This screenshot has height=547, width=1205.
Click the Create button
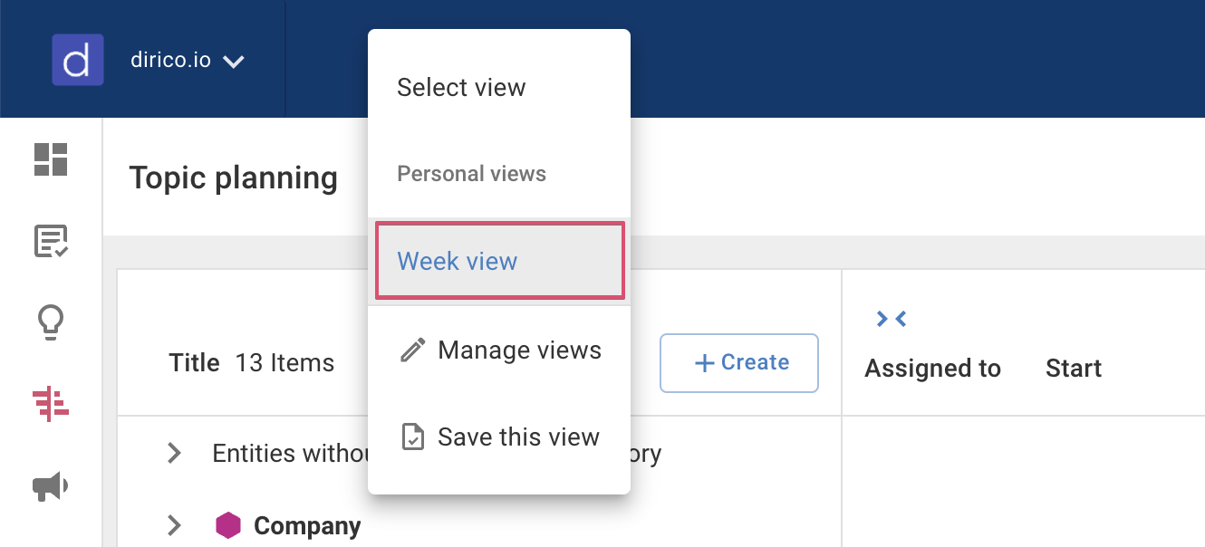(x=738, y=362)
